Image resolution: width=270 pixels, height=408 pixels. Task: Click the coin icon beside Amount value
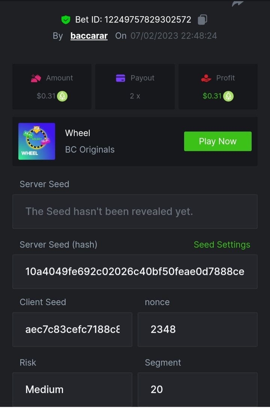pos(62,96)
